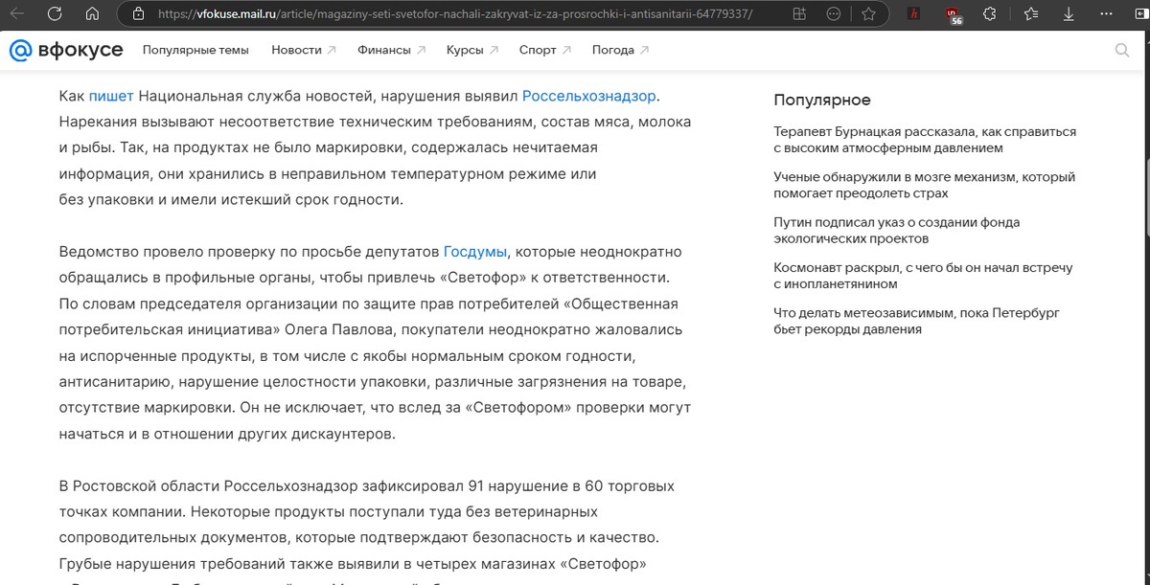Viewport: 1150px width, 585px height.
Task: Open the article about Терапевт Бурнацкая
Action: pyautogui.click(x=925, y=140)
